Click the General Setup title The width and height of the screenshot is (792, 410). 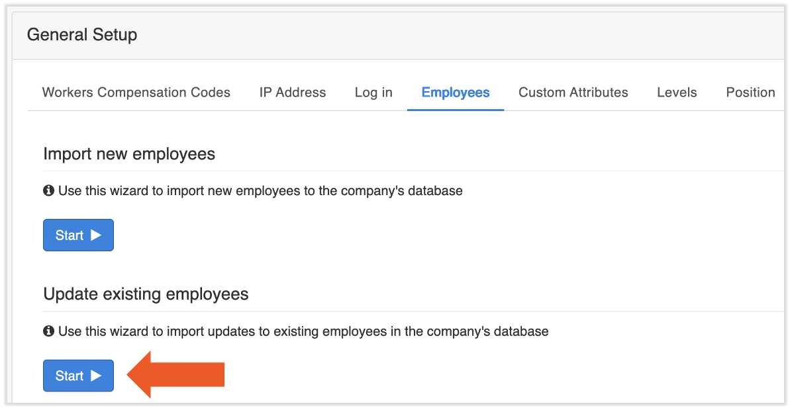[x=82, y=34]
